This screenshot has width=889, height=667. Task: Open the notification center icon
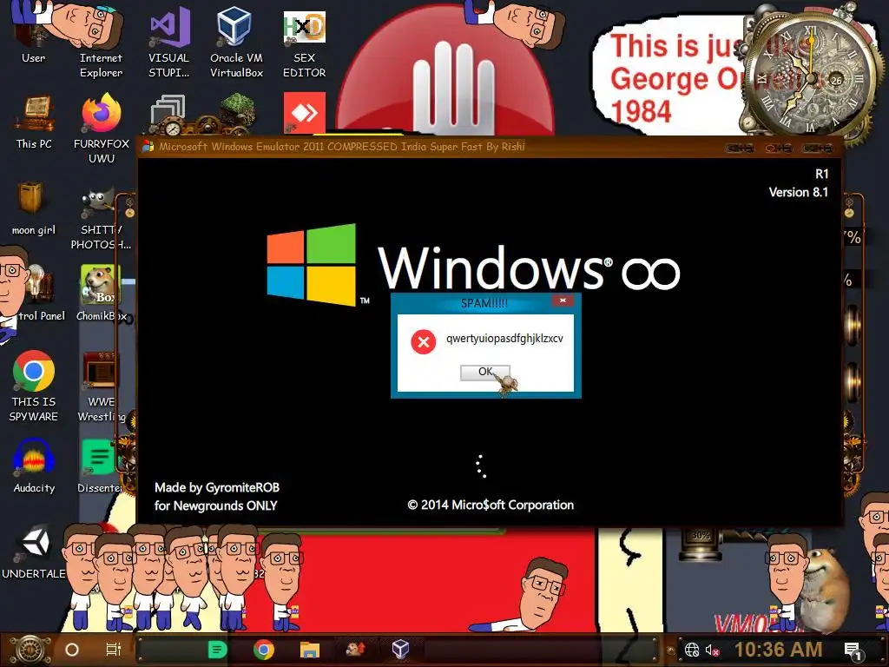pyautogui.click(x=853, y=651)
